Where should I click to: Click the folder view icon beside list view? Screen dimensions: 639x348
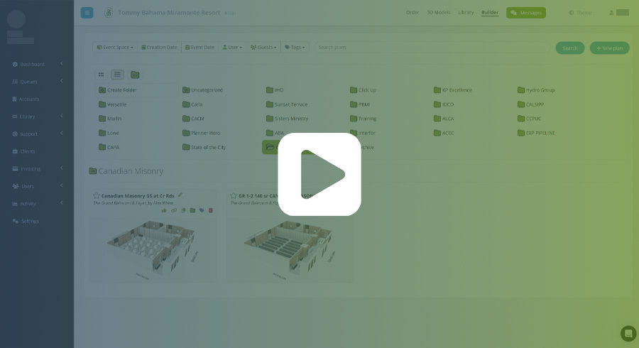click(135, 74)
